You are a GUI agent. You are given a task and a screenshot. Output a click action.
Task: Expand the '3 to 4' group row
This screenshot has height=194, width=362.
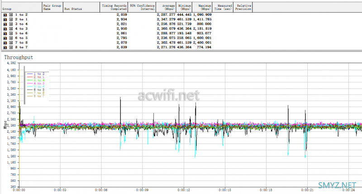11,24
